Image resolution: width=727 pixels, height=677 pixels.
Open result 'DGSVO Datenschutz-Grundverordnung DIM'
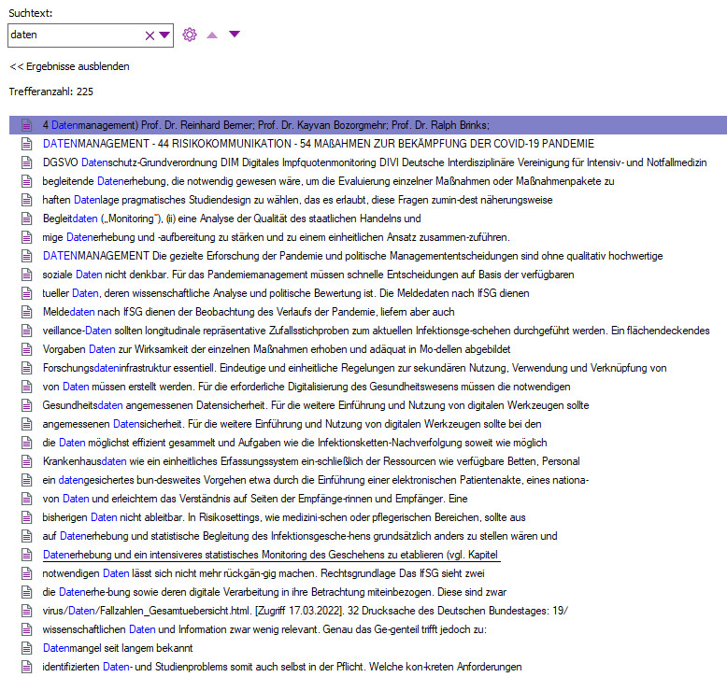tap(375, 162)
